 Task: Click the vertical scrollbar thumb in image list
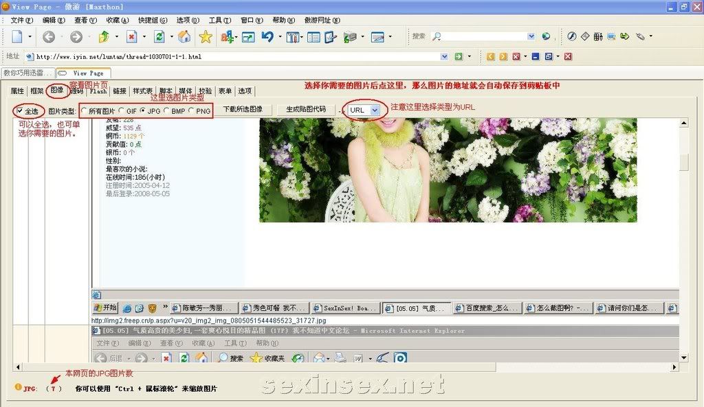pyautogui.click(x=684, y=162)
